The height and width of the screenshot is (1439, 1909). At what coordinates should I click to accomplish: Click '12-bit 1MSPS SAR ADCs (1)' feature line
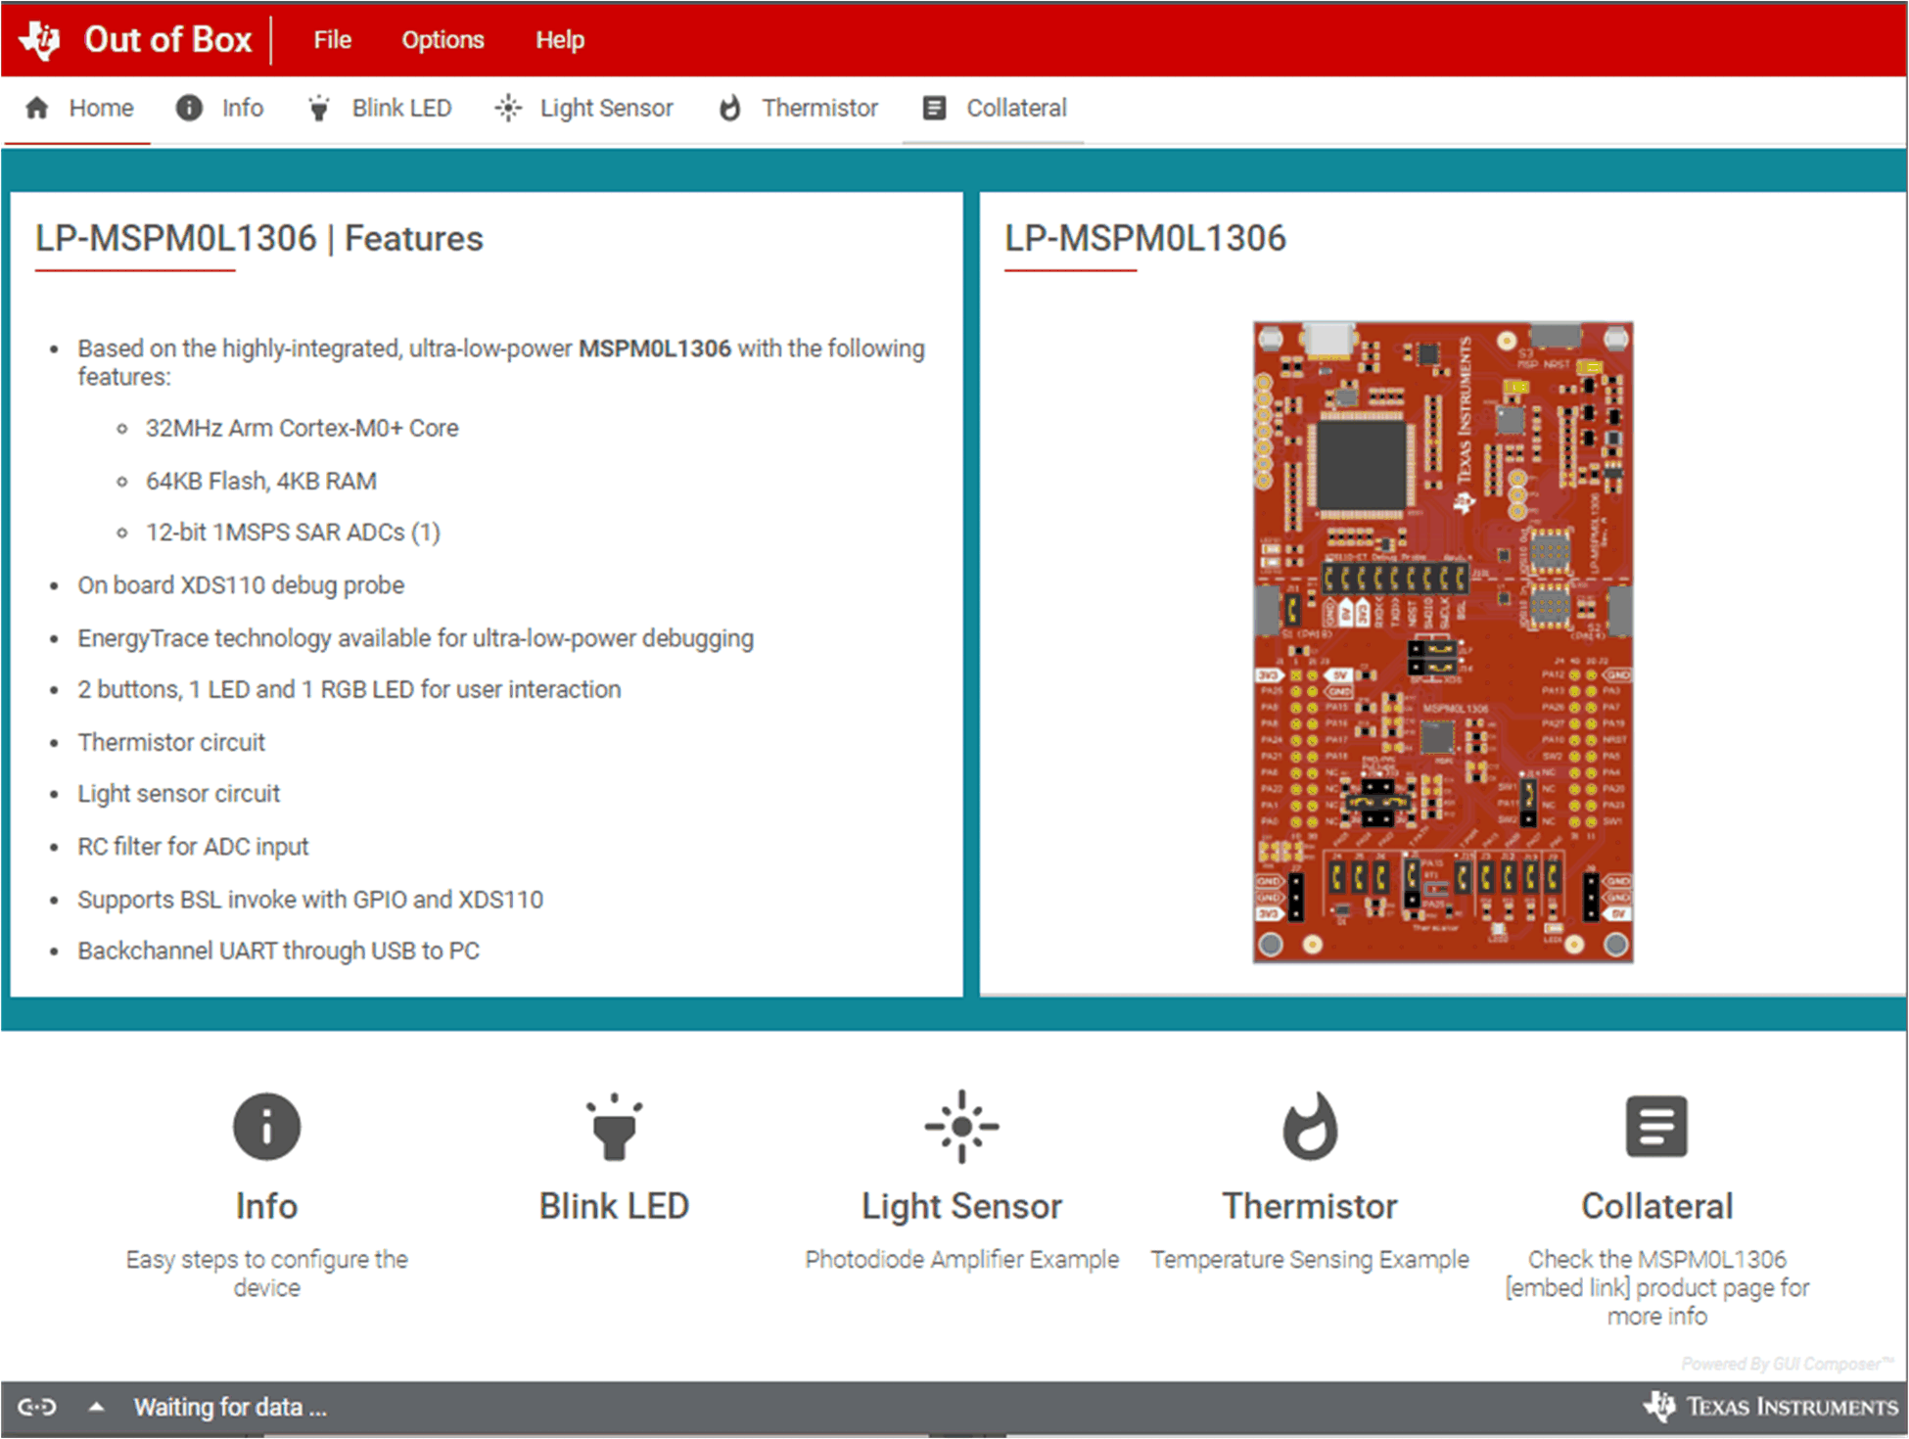click(x=294, y=533)
